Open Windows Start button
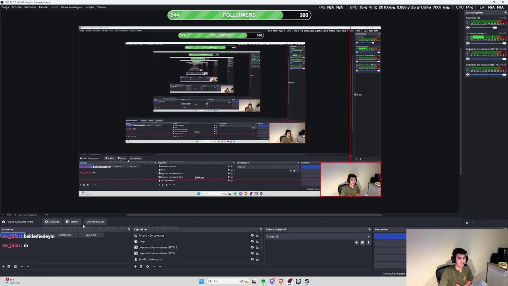Image resolution: width=508 pixels, height=286 pixels. pyautogui.click(x=201, y=282)
